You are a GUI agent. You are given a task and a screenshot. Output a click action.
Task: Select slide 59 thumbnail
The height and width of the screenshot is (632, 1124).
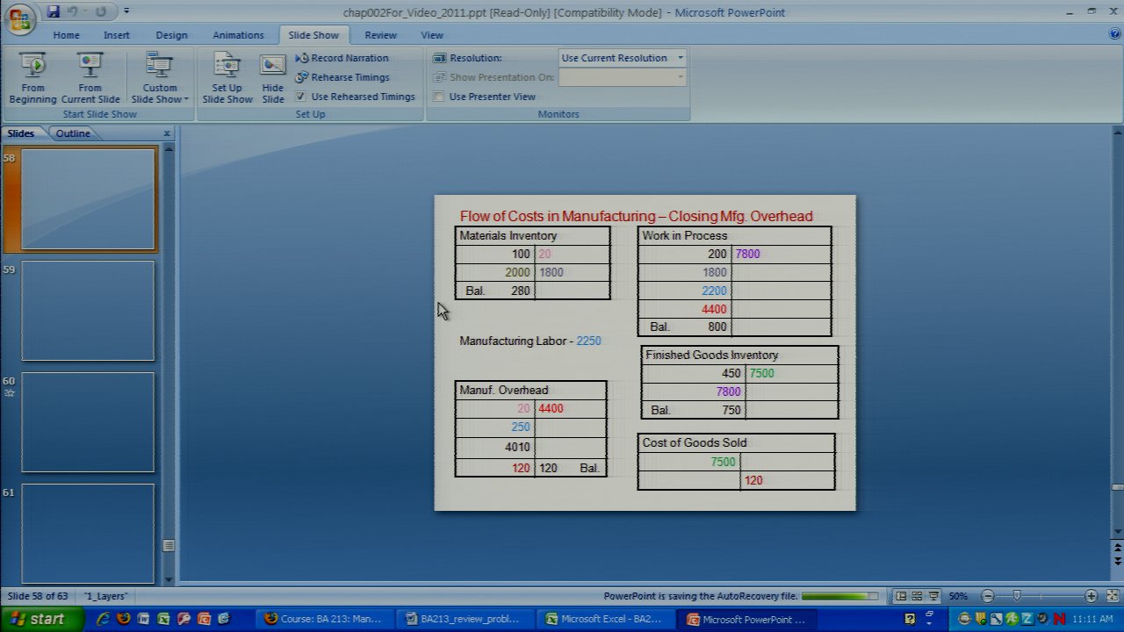click(x=88, y=311)
